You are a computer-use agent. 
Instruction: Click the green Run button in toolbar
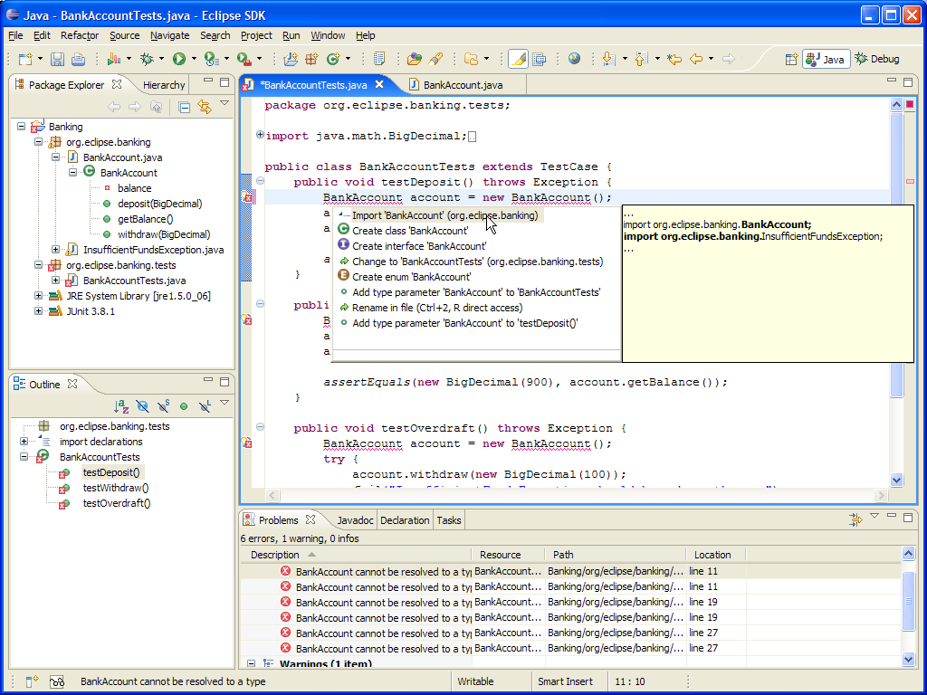[x=179, y=60]
